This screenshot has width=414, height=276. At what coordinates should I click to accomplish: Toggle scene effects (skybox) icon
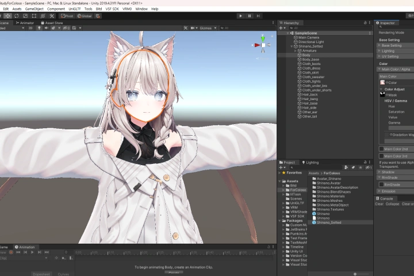point(53,28)
